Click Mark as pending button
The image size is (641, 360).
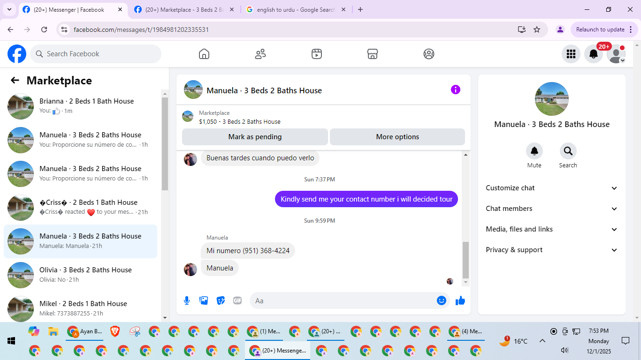tap(255, 137)
